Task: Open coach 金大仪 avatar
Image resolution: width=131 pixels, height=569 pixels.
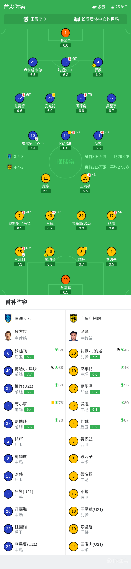Action: (8, 335)
